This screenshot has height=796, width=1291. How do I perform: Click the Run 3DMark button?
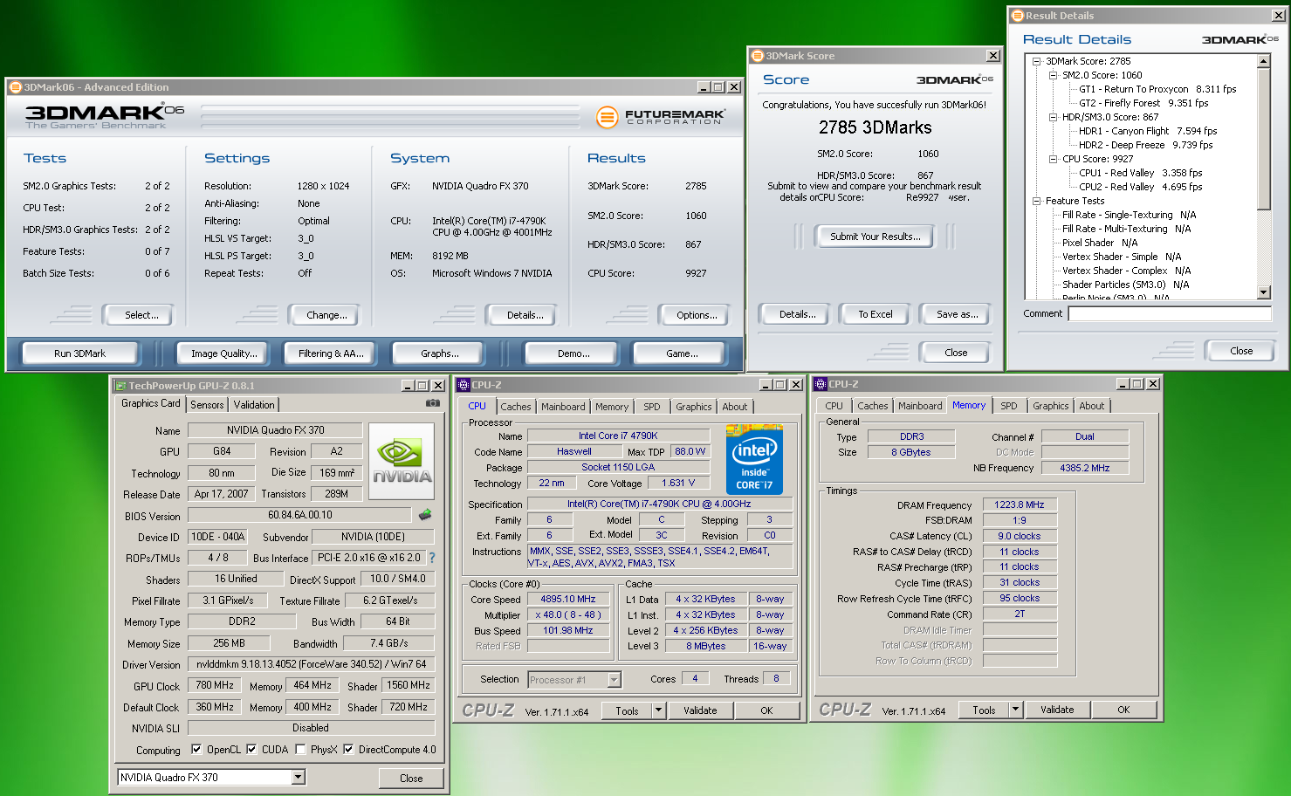coord(80,353)
